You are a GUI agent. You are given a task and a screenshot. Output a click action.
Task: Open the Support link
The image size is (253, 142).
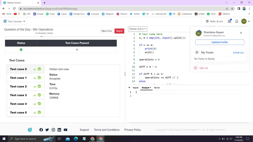(x=84, y=130)
